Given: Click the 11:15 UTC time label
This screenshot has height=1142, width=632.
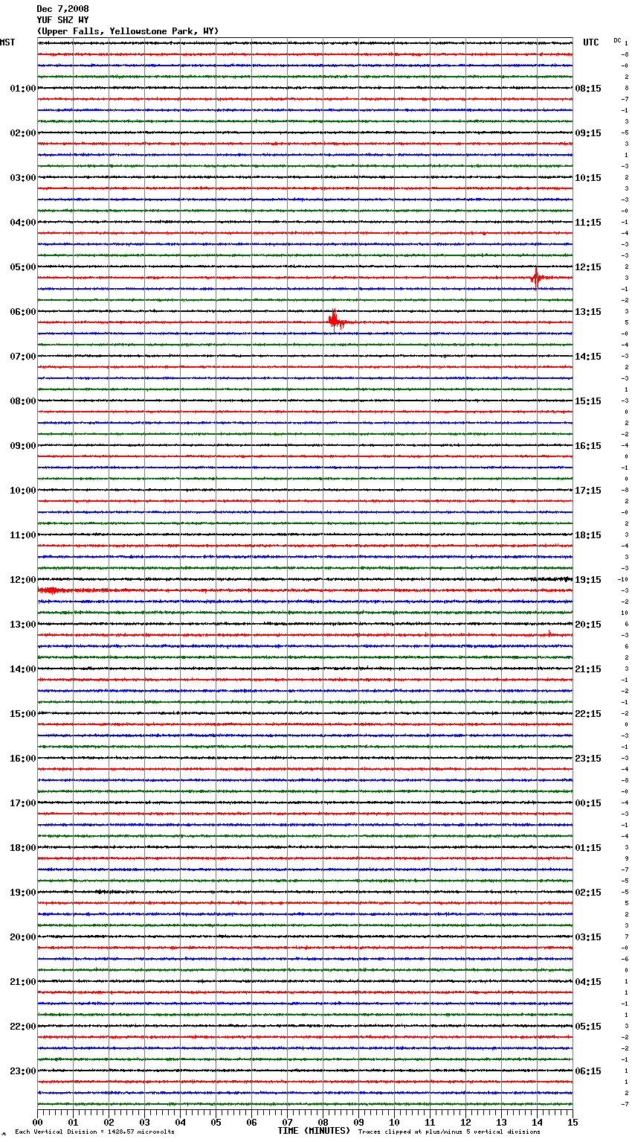Looking at the screenshot, I should [x=588, y=223].
